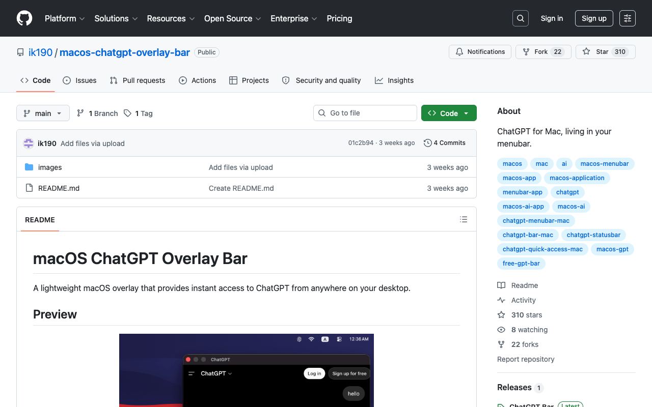652x407 pixels.
Task: Click the macos-application topic tag
Action: (x=577, y=178)
